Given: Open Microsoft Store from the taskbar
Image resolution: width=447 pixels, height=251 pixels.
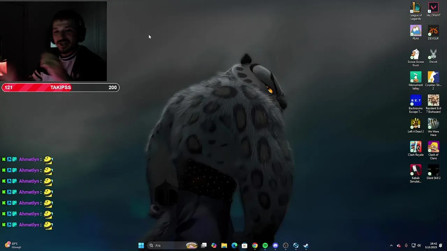Looking at the screenshot, I should [244, 245].
